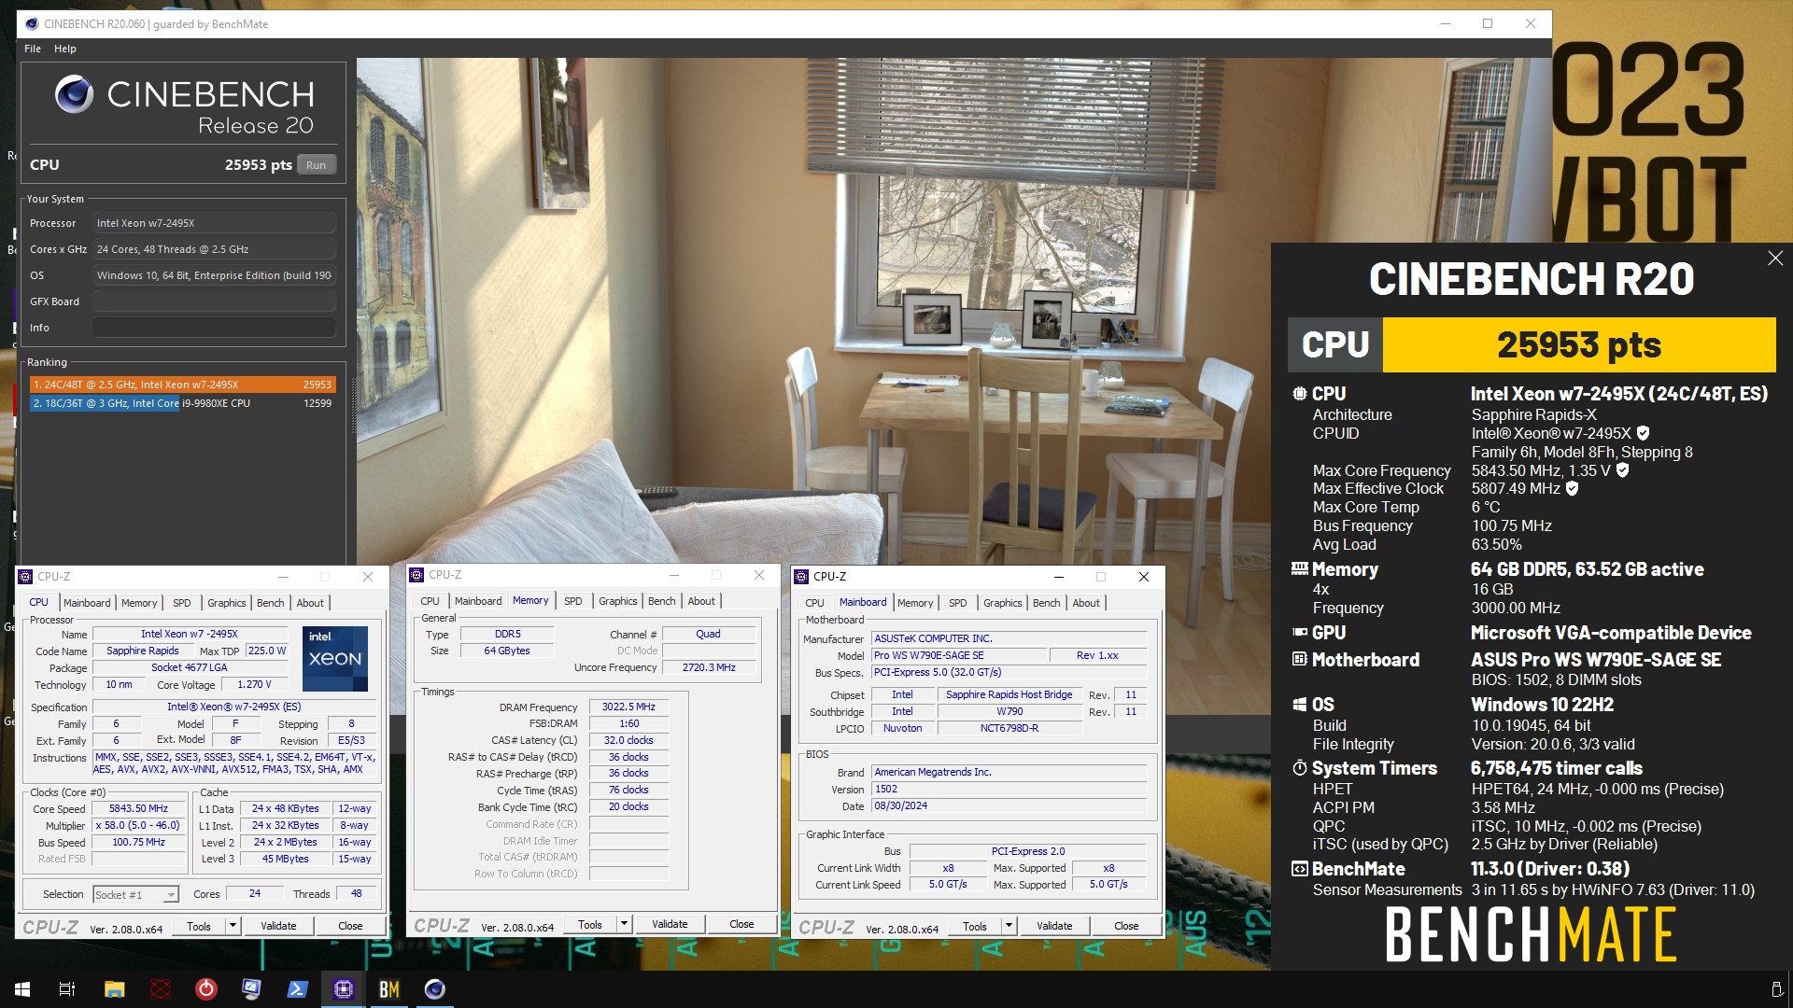Viewport: 1793px width, 1008px height.
Task: Click the GPU section icon in BenchMate
Action: tap(1299, 633)
